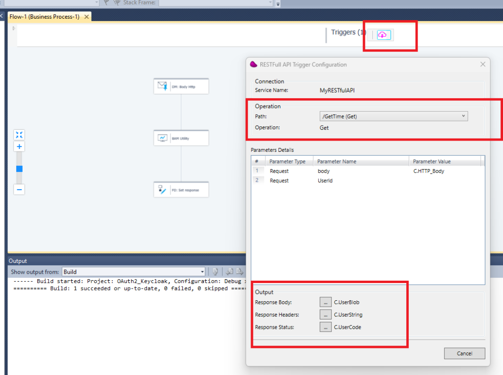Select the BAM Utility step icon
503x375 pixels.
[162, 138]
